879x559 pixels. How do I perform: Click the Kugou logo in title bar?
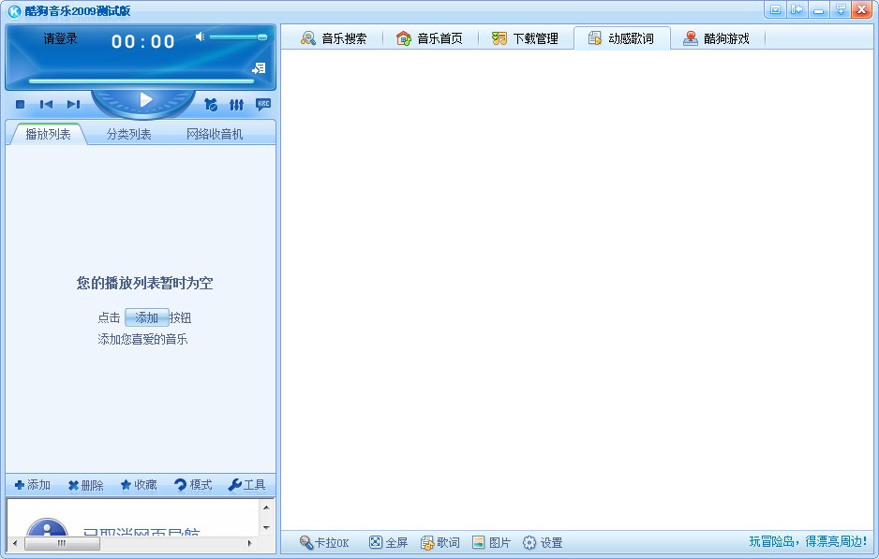pyautogui.click(x=14, y=10)
